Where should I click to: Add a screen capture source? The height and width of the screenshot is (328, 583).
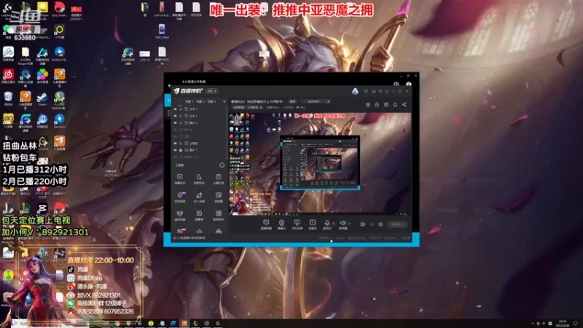pyautogui.click(x=266, y=224)
